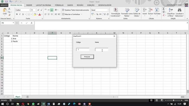Screen dimensions: 189x106
Task: Toggle bold N formatting
Action: (17, 14)
